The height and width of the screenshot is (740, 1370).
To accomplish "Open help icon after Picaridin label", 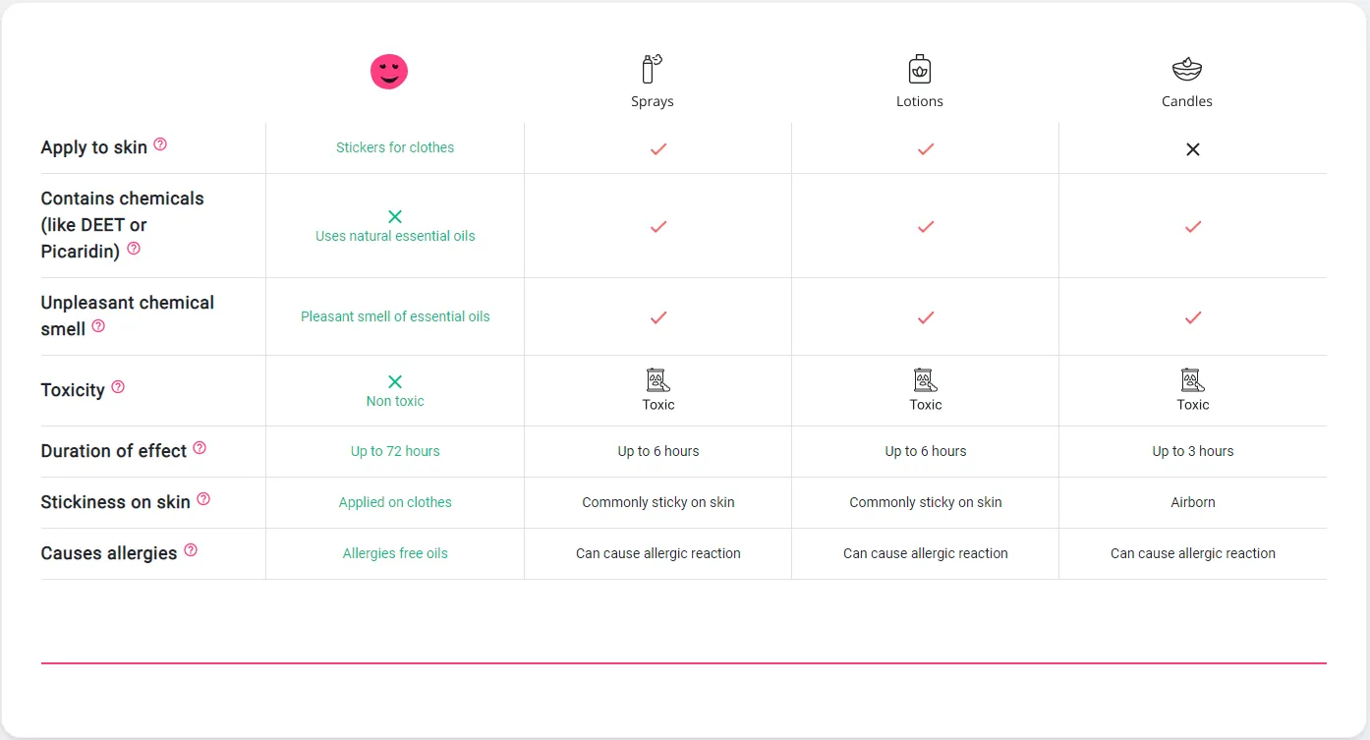I will [x=134, y=249].
